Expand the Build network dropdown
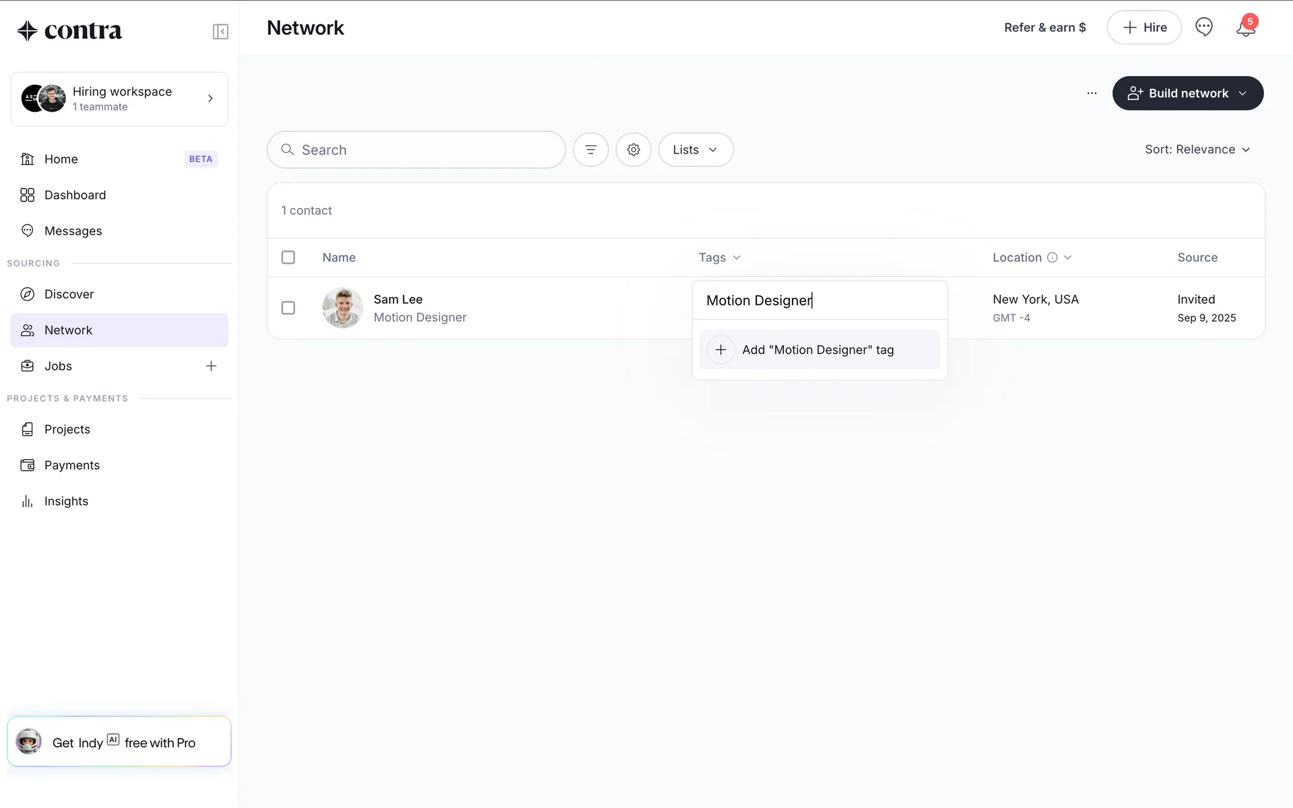Screen dimensions: 1293x808 [1242, 94]
